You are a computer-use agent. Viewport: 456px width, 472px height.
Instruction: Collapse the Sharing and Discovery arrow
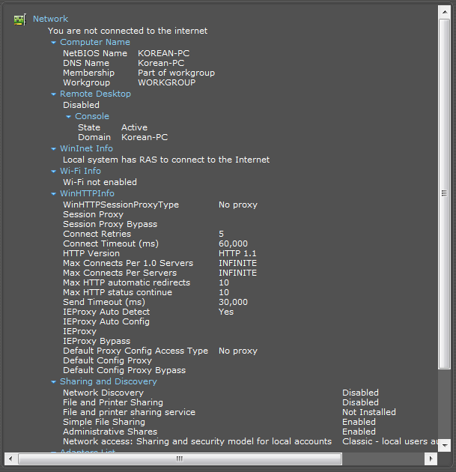[x=54, y=382]
